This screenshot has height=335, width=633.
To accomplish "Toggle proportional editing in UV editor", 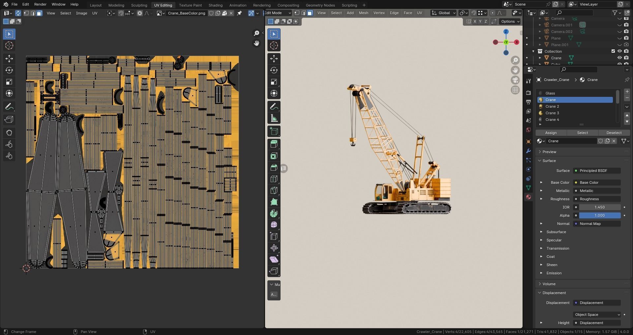I will (140, 13).
